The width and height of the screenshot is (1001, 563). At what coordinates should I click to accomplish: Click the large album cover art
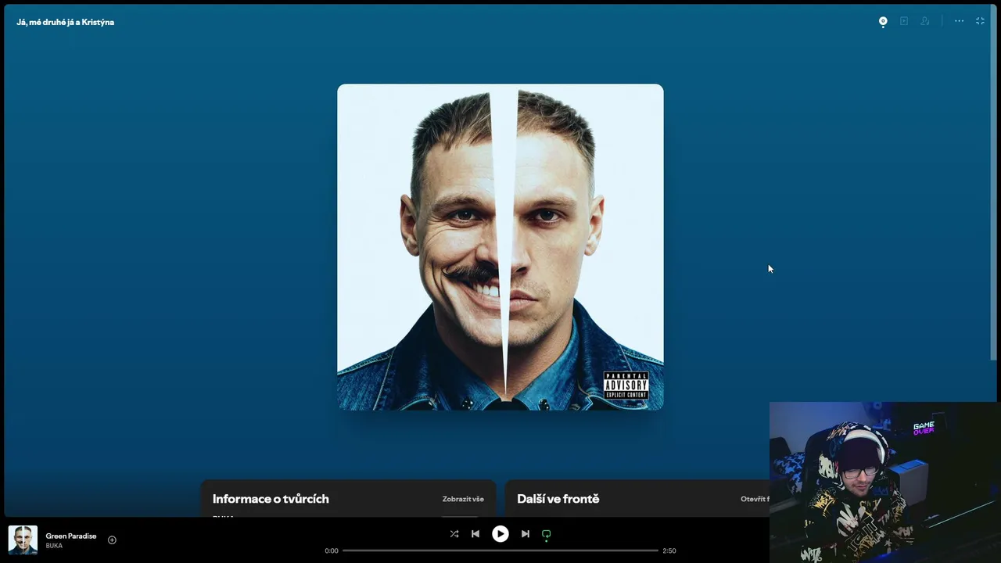[x=500, y=247]
